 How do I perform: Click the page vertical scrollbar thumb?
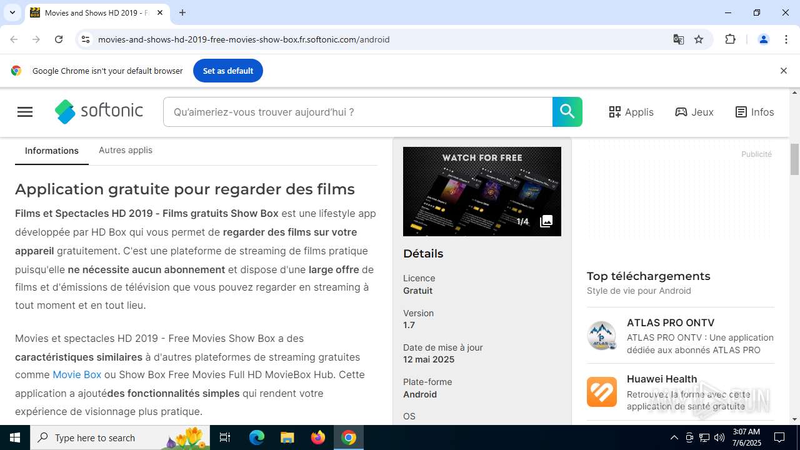click(794, 159)
